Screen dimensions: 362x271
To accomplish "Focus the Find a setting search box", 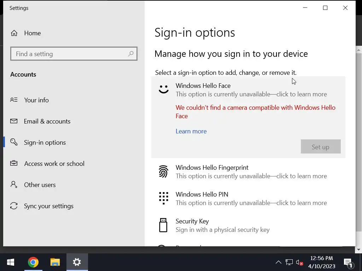I will click(74, 54).
